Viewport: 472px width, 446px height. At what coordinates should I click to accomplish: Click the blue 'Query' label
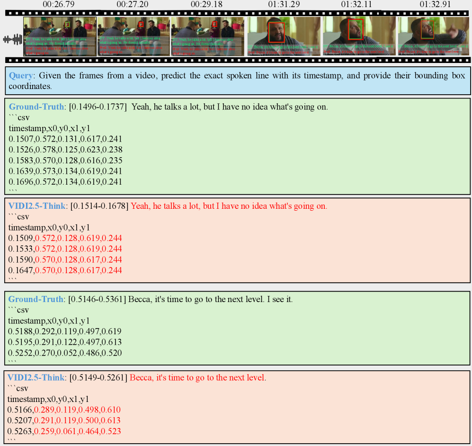[x=21, y=76]
